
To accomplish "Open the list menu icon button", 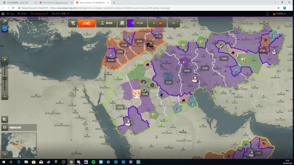I will (x=174, y=23).
